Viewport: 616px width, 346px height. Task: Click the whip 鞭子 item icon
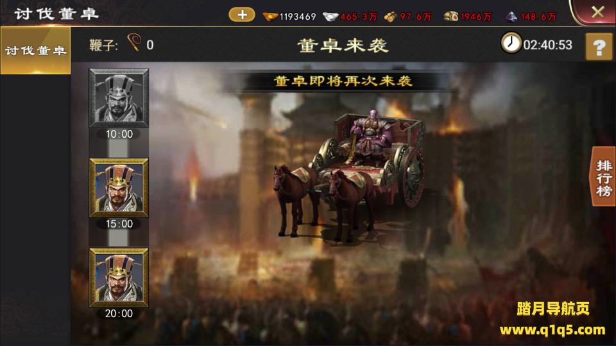tap(134, 43)
